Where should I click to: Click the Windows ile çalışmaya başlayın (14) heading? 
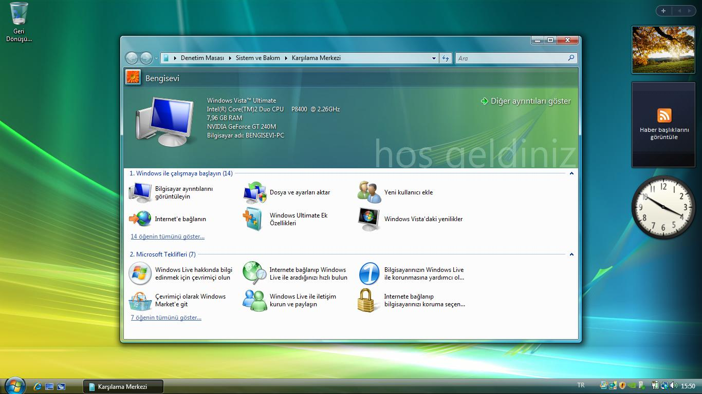pyautogui.click(x=181, y=173)
